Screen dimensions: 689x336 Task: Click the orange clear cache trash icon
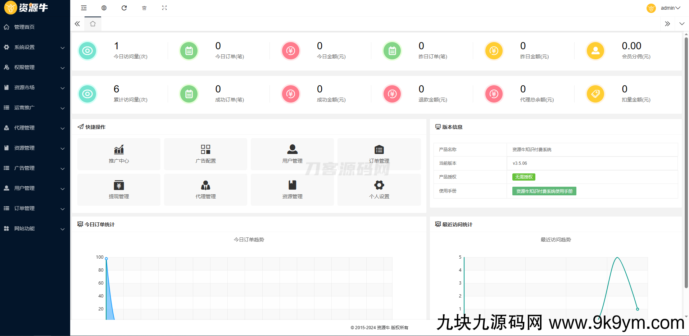pos(144,8)
